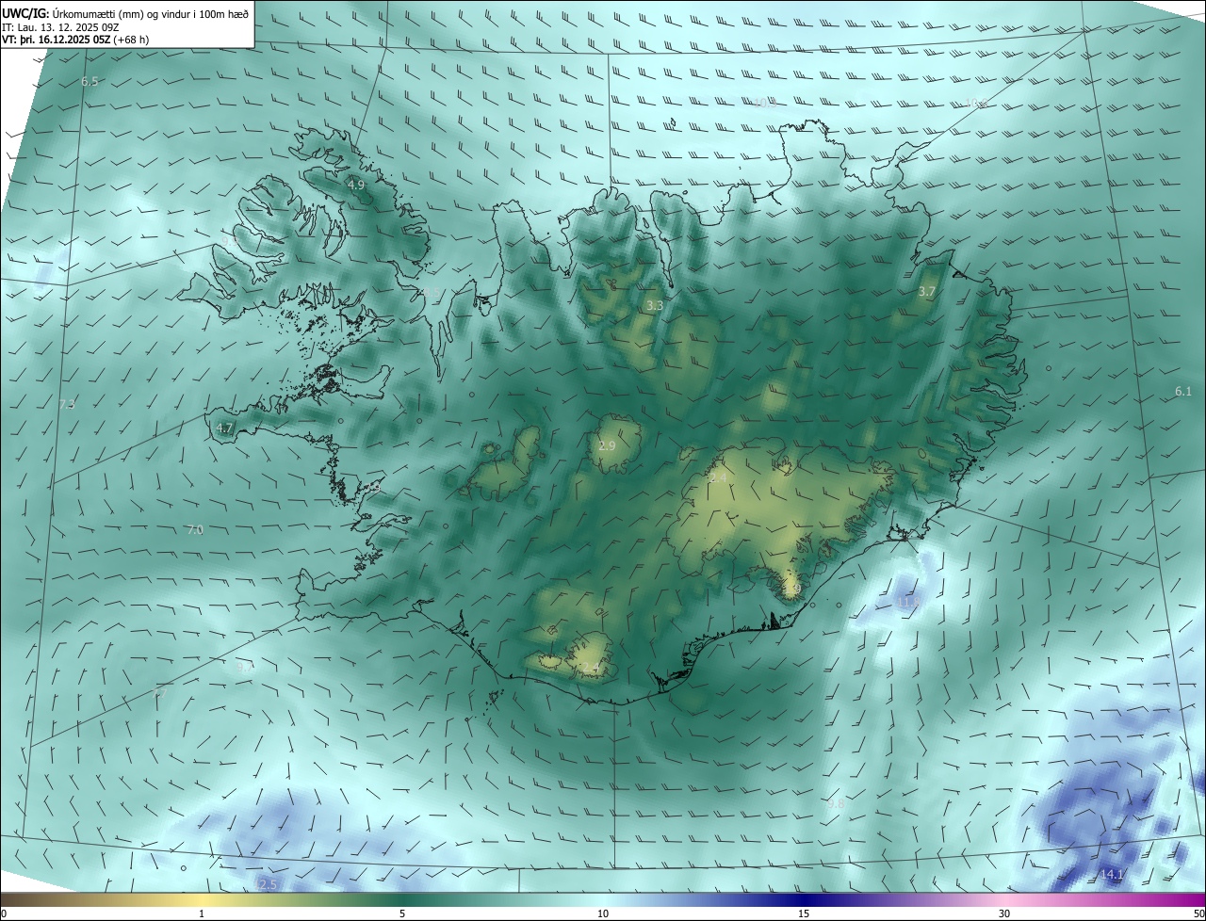Image resolution: width=1206 pixels, height=921 pixels.
Task: Click the "3.7" value label on the map
Action: click(x=927, y=292)
